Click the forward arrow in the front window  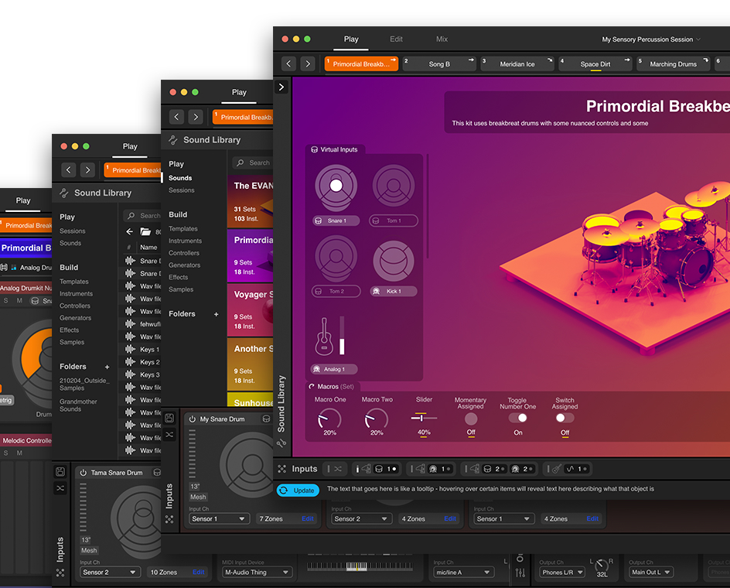[x=308, y=63]
